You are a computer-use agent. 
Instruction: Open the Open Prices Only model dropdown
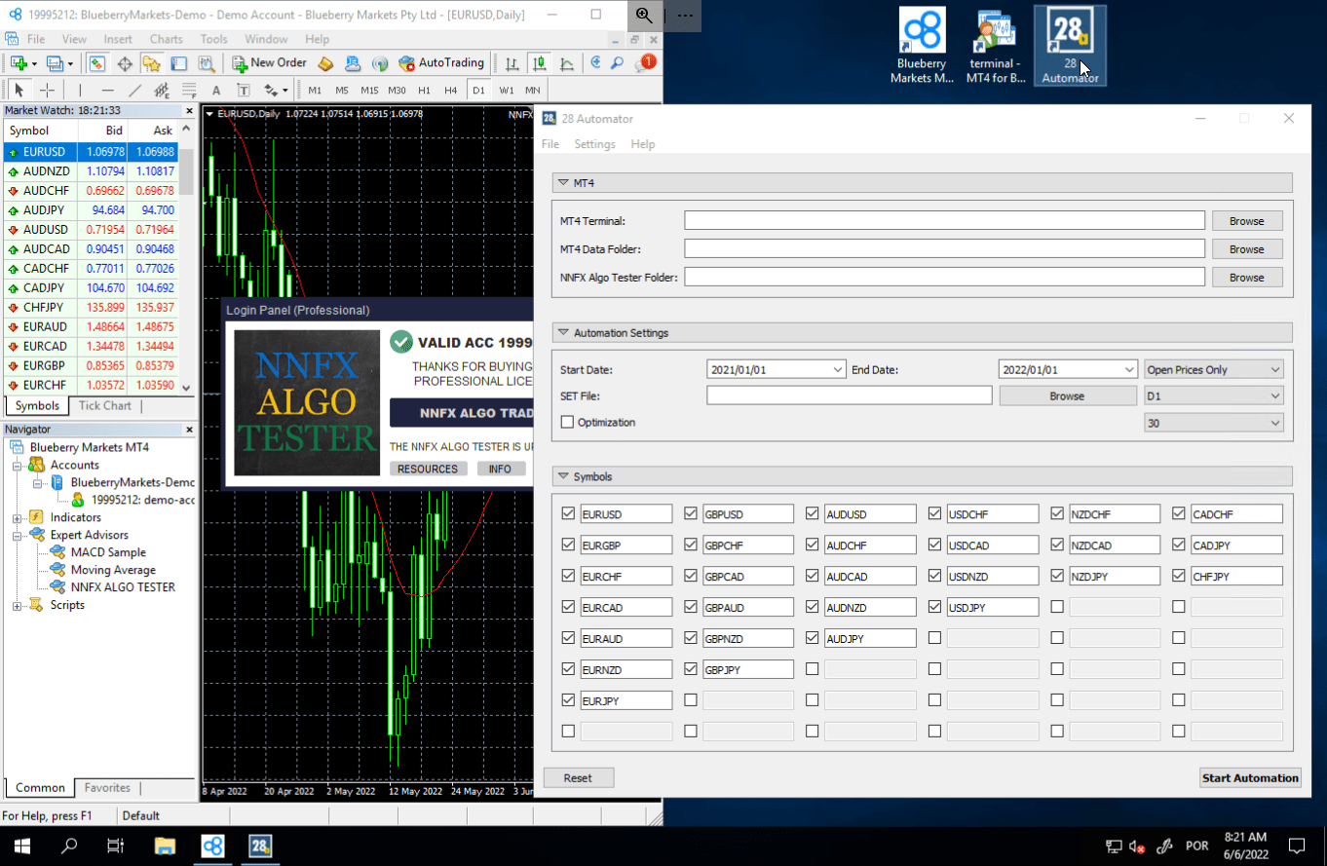click(1213, 370)
